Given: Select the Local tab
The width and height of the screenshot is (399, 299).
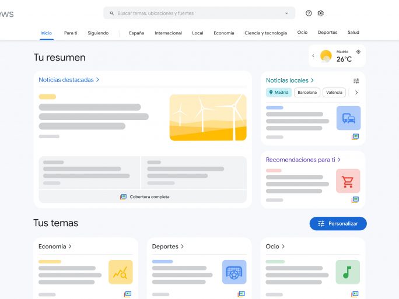Looking at the screenshot, I should pyautogui.click(x=198, y=33).
